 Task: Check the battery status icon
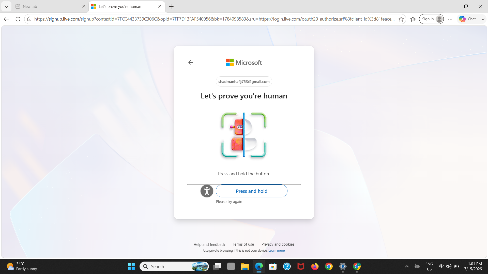(456, 266)
